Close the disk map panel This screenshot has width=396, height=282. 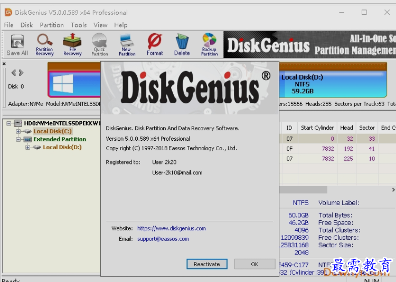point(4,64)
